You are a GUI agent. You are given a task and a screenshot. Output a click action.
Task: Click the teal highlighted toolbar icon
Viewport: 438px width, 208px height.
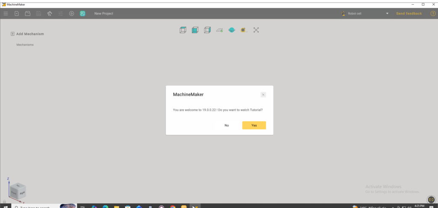coord(83,14)
